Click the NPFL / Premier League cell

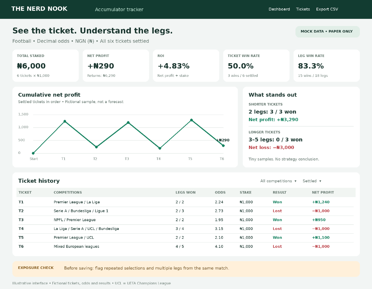pyautogui.click(x=75, y=220)
